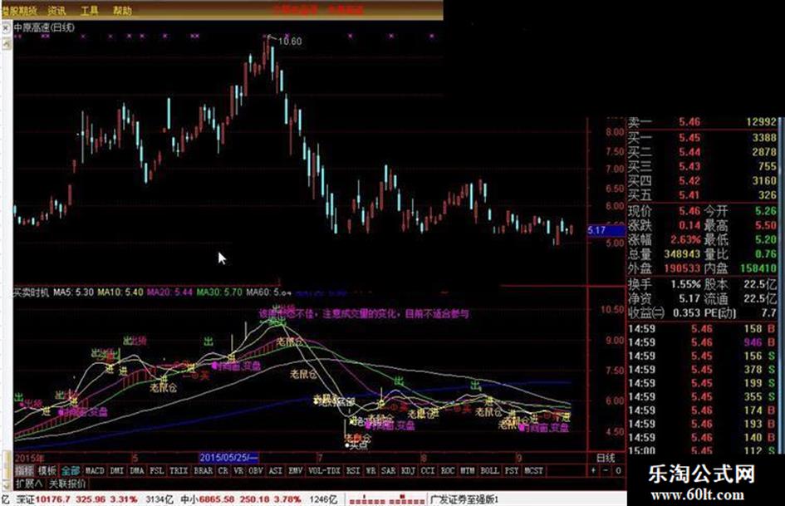
Task: Select the 指标 tab
Action: [x=24, y=470]
